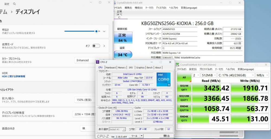This screenshot has height=139, width=271.
Task: Click the Intel Core i5 logo
Action: [x=163, y=79]
